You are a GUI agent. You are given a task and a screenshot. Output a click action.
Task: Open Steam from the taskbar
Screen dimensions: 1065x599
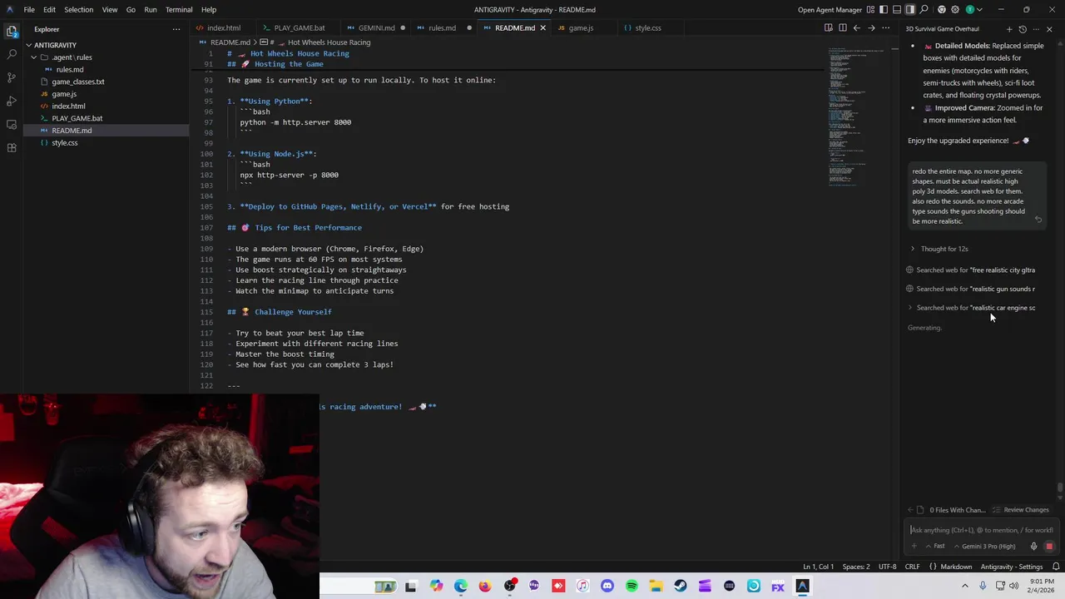(x=681, y=587)
